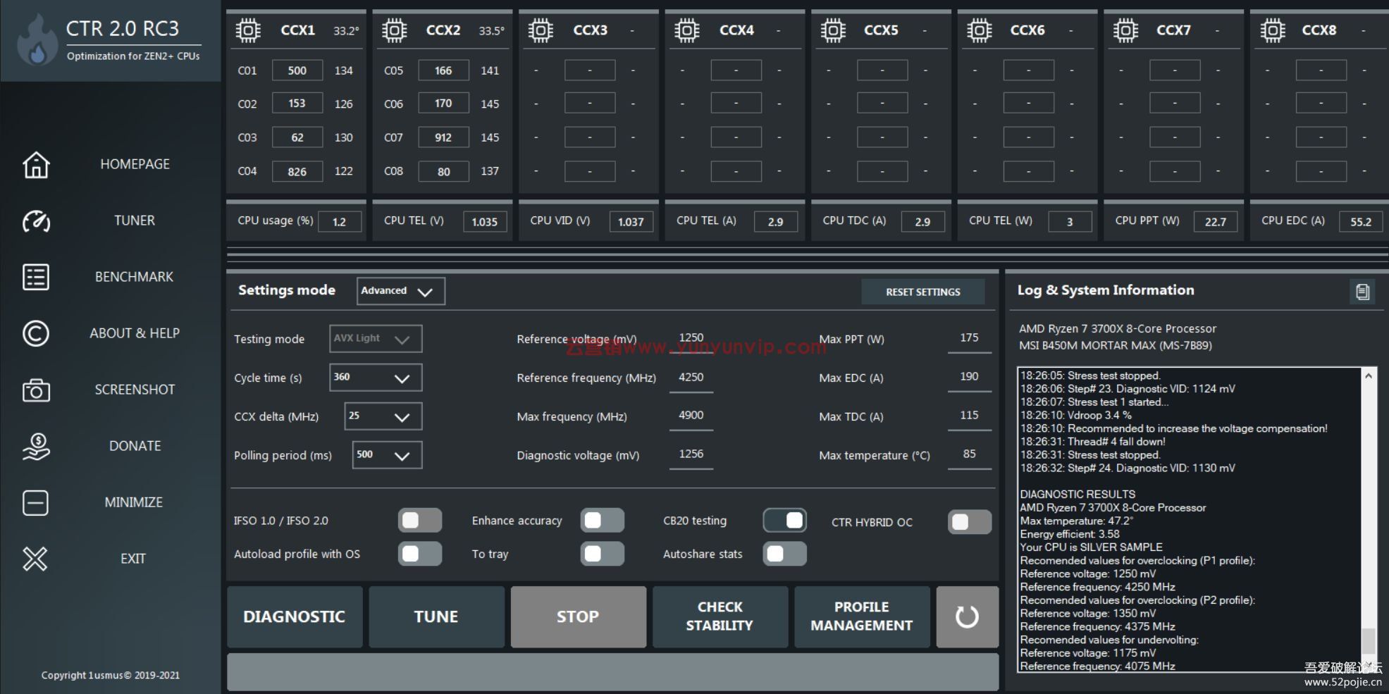This screenshot has height=694, width=1389.
Task: Click the bottom progress bar
Action: [x=612, y=671]
